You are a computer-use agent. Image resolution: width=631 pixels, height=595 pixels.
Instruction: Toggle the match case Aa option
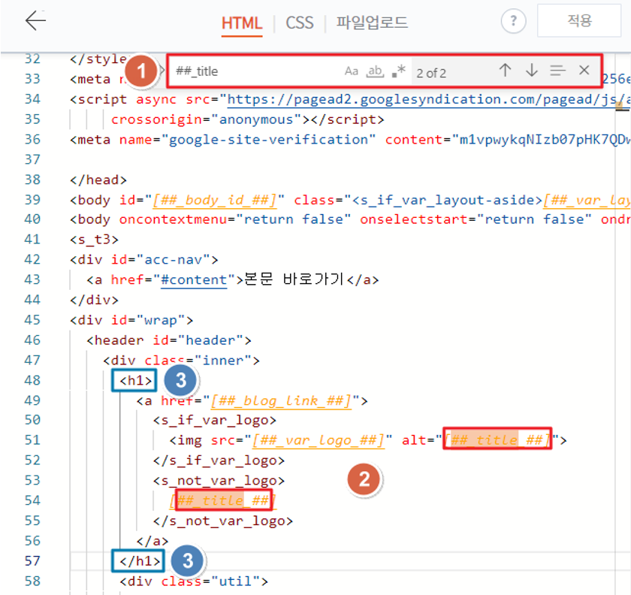click(x=351, y=71)
